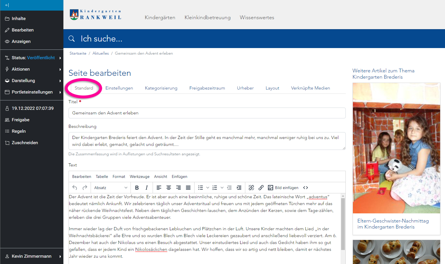
Task: Click the undo arrow in editor toolbar
Action: click(75, 188)
